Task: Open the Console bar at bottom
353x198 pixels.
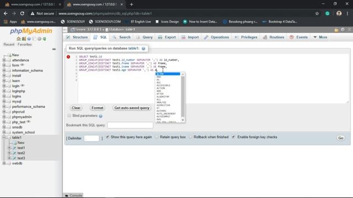Action: [x=73, y=196]
